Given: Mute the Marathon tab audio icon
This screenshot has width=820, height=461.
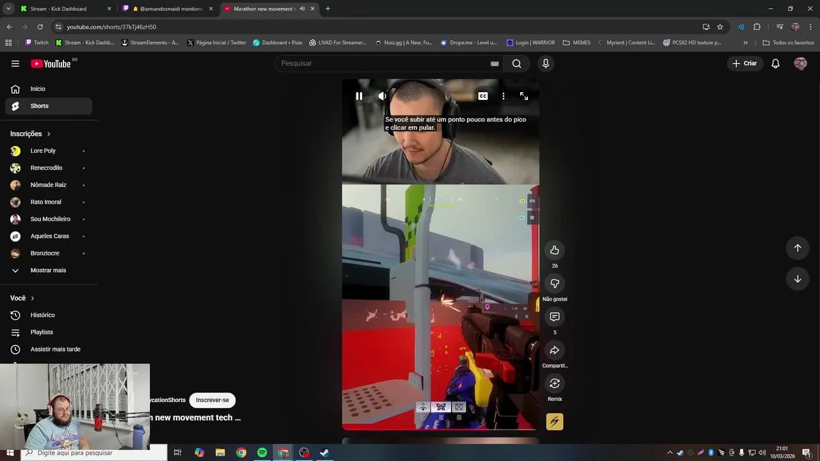Looking at the screenshot, I should click(302, 9).
